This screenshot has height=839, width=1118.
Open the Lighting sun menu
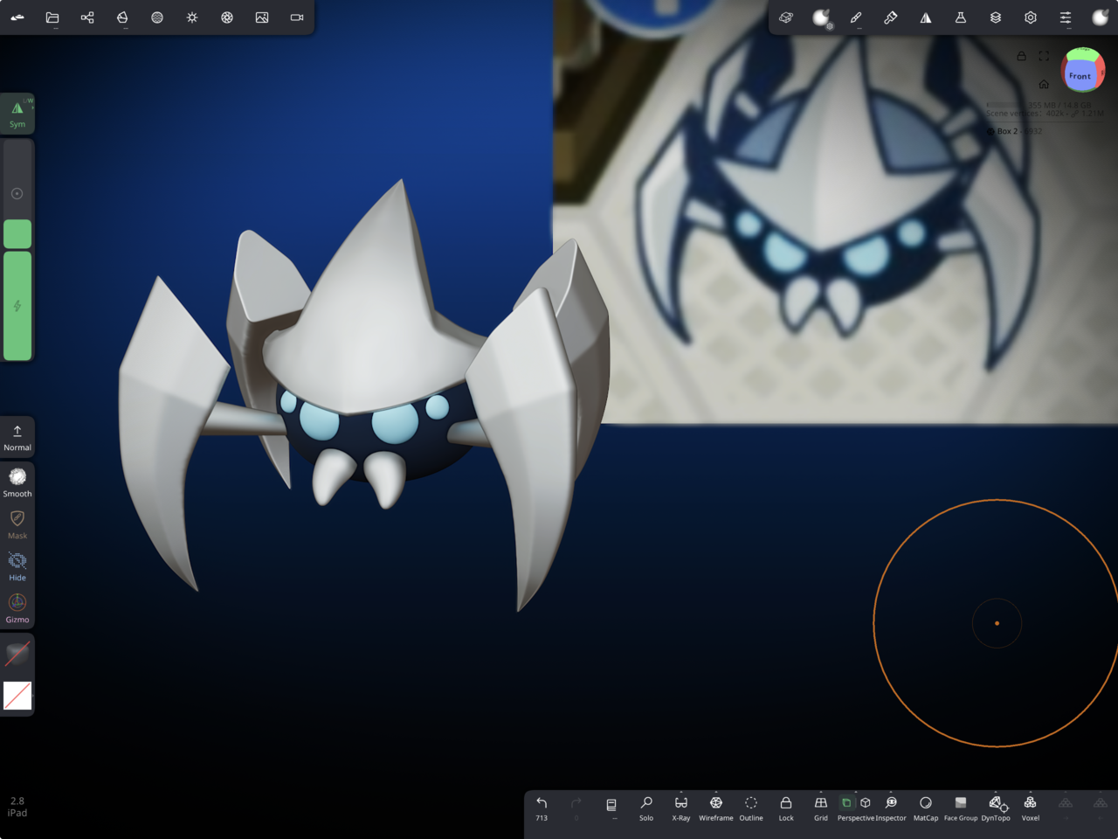192,17
